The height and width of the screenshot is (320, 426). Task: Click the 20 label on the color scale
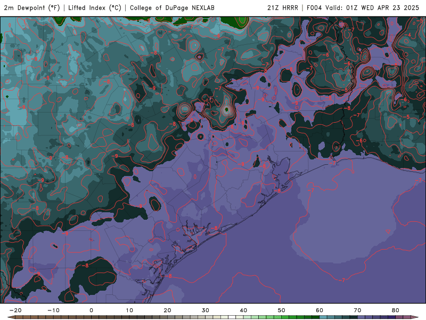[x=167, y=310]
